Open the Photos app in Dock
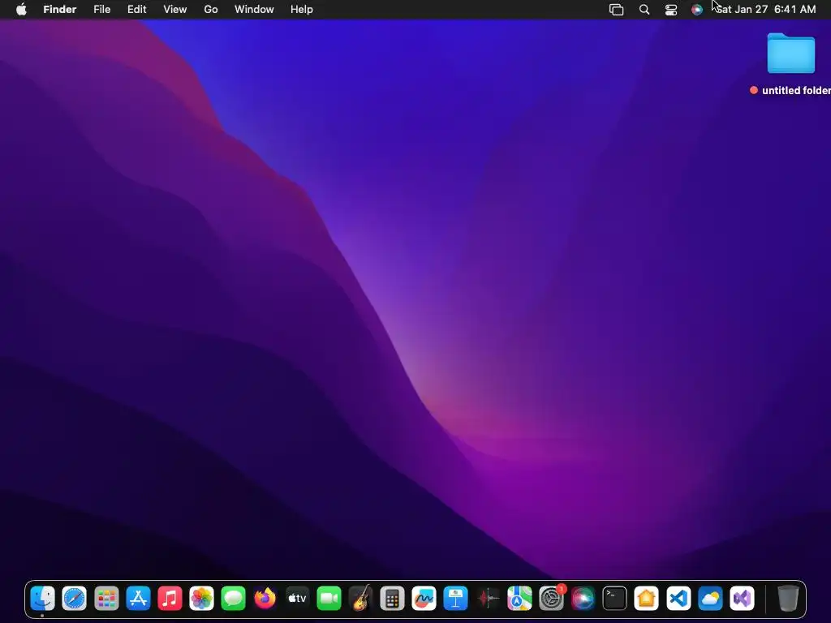The image size is (831, 623). tap(201, 599)
